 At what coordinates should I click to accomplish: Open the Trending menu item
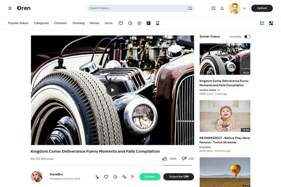coord(78,23)
